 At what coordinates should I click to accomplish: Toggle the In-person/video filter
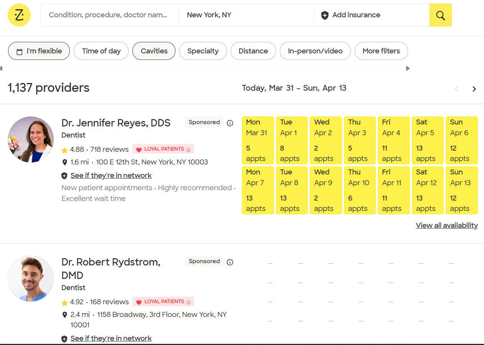pos(315,51)
